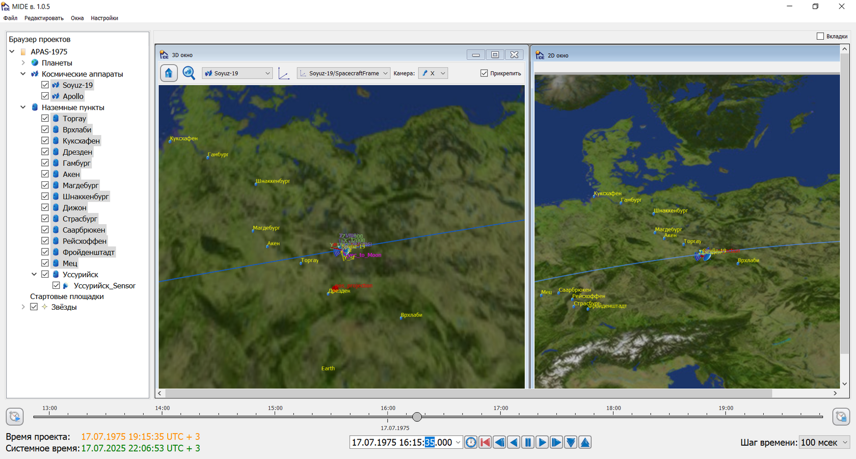The height and width of the screenshot is (459, 856).
Task: Click the Космические аппараты group icon
Action: click(x=35, y=74)
